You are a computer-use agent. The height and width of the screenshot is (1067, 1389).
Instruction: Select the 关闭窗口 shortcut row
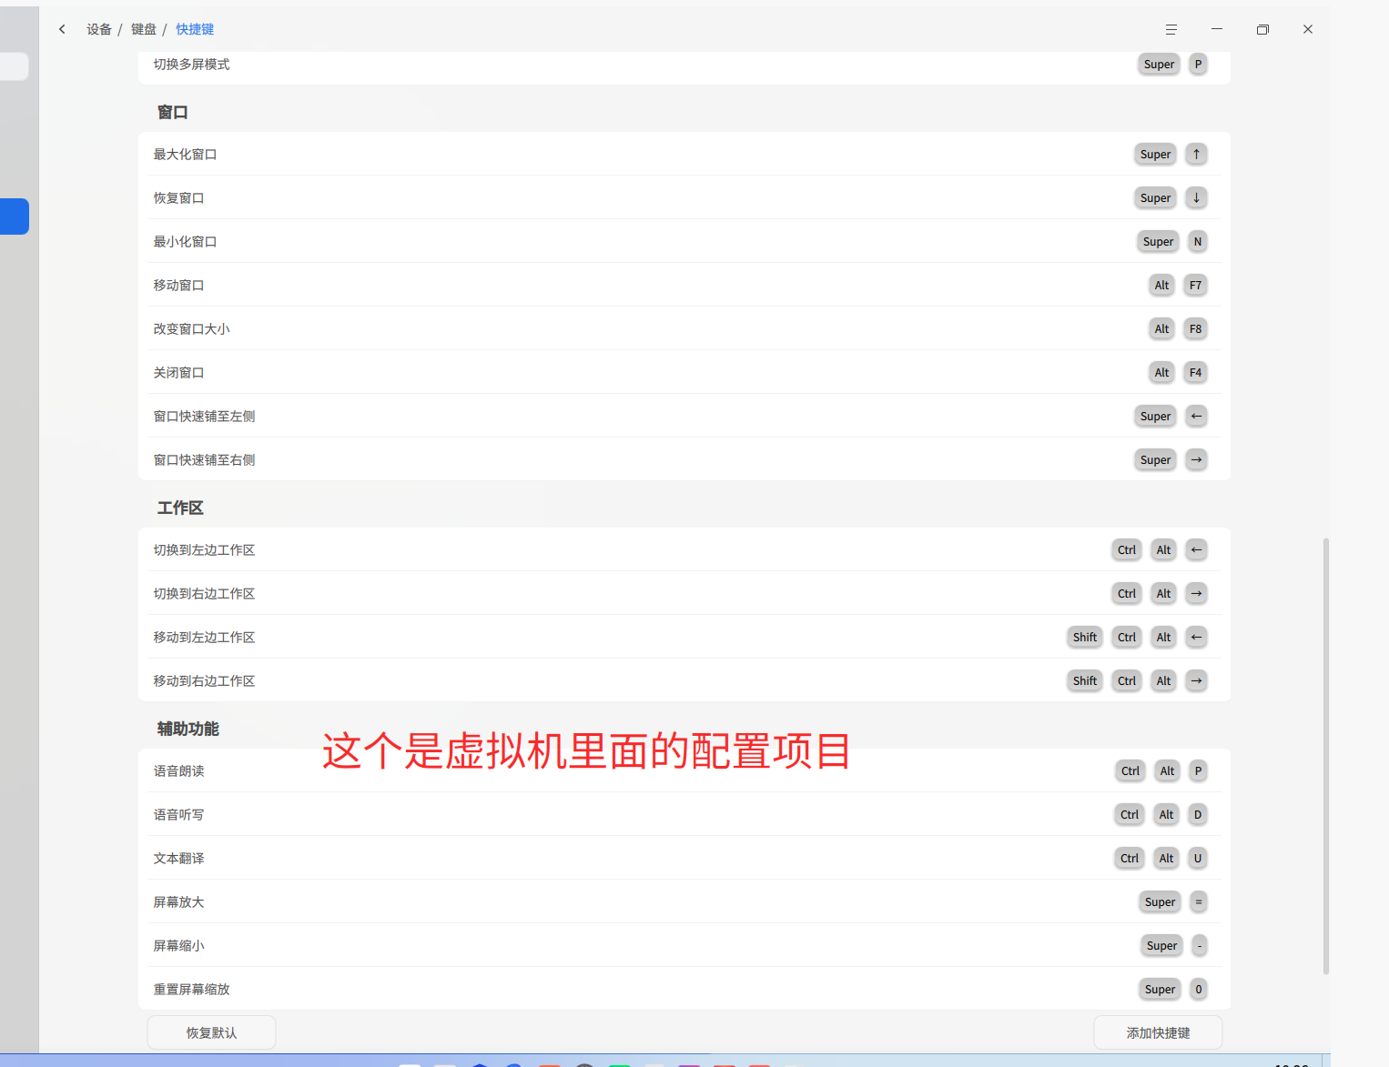(684, 372)
